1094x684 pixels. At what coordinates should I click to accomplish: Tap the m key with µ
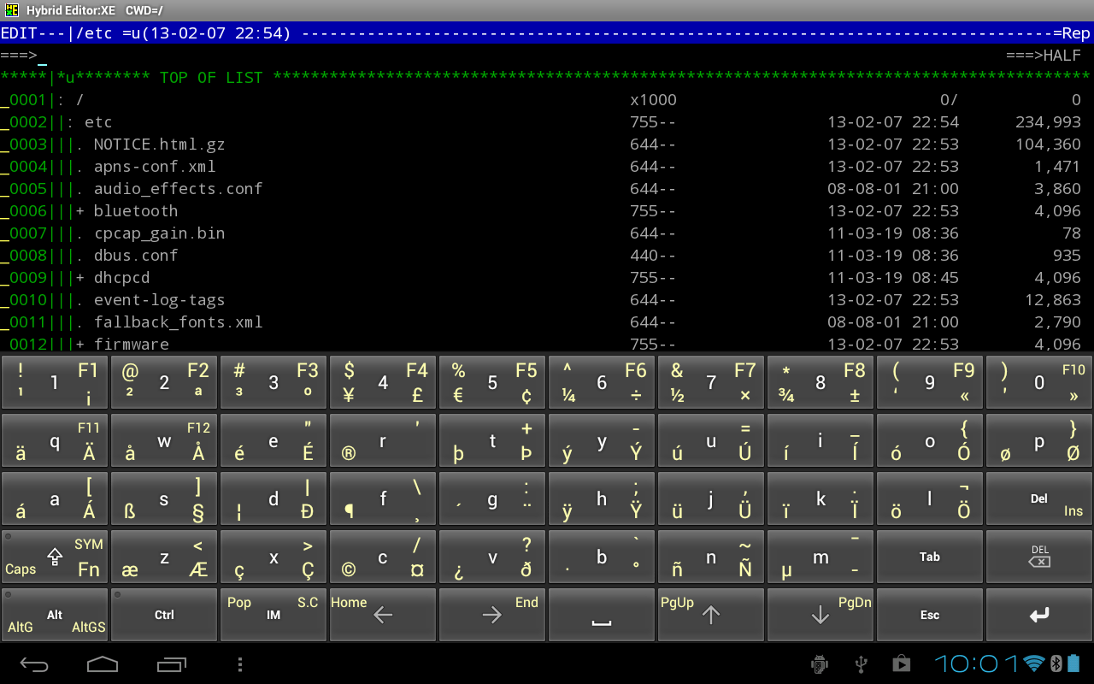[820, 557]
